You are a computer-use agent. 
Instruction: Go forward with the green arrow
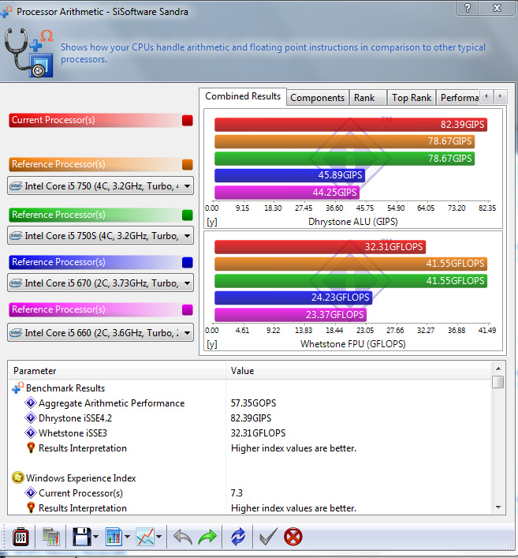click(x=207, y=537)
